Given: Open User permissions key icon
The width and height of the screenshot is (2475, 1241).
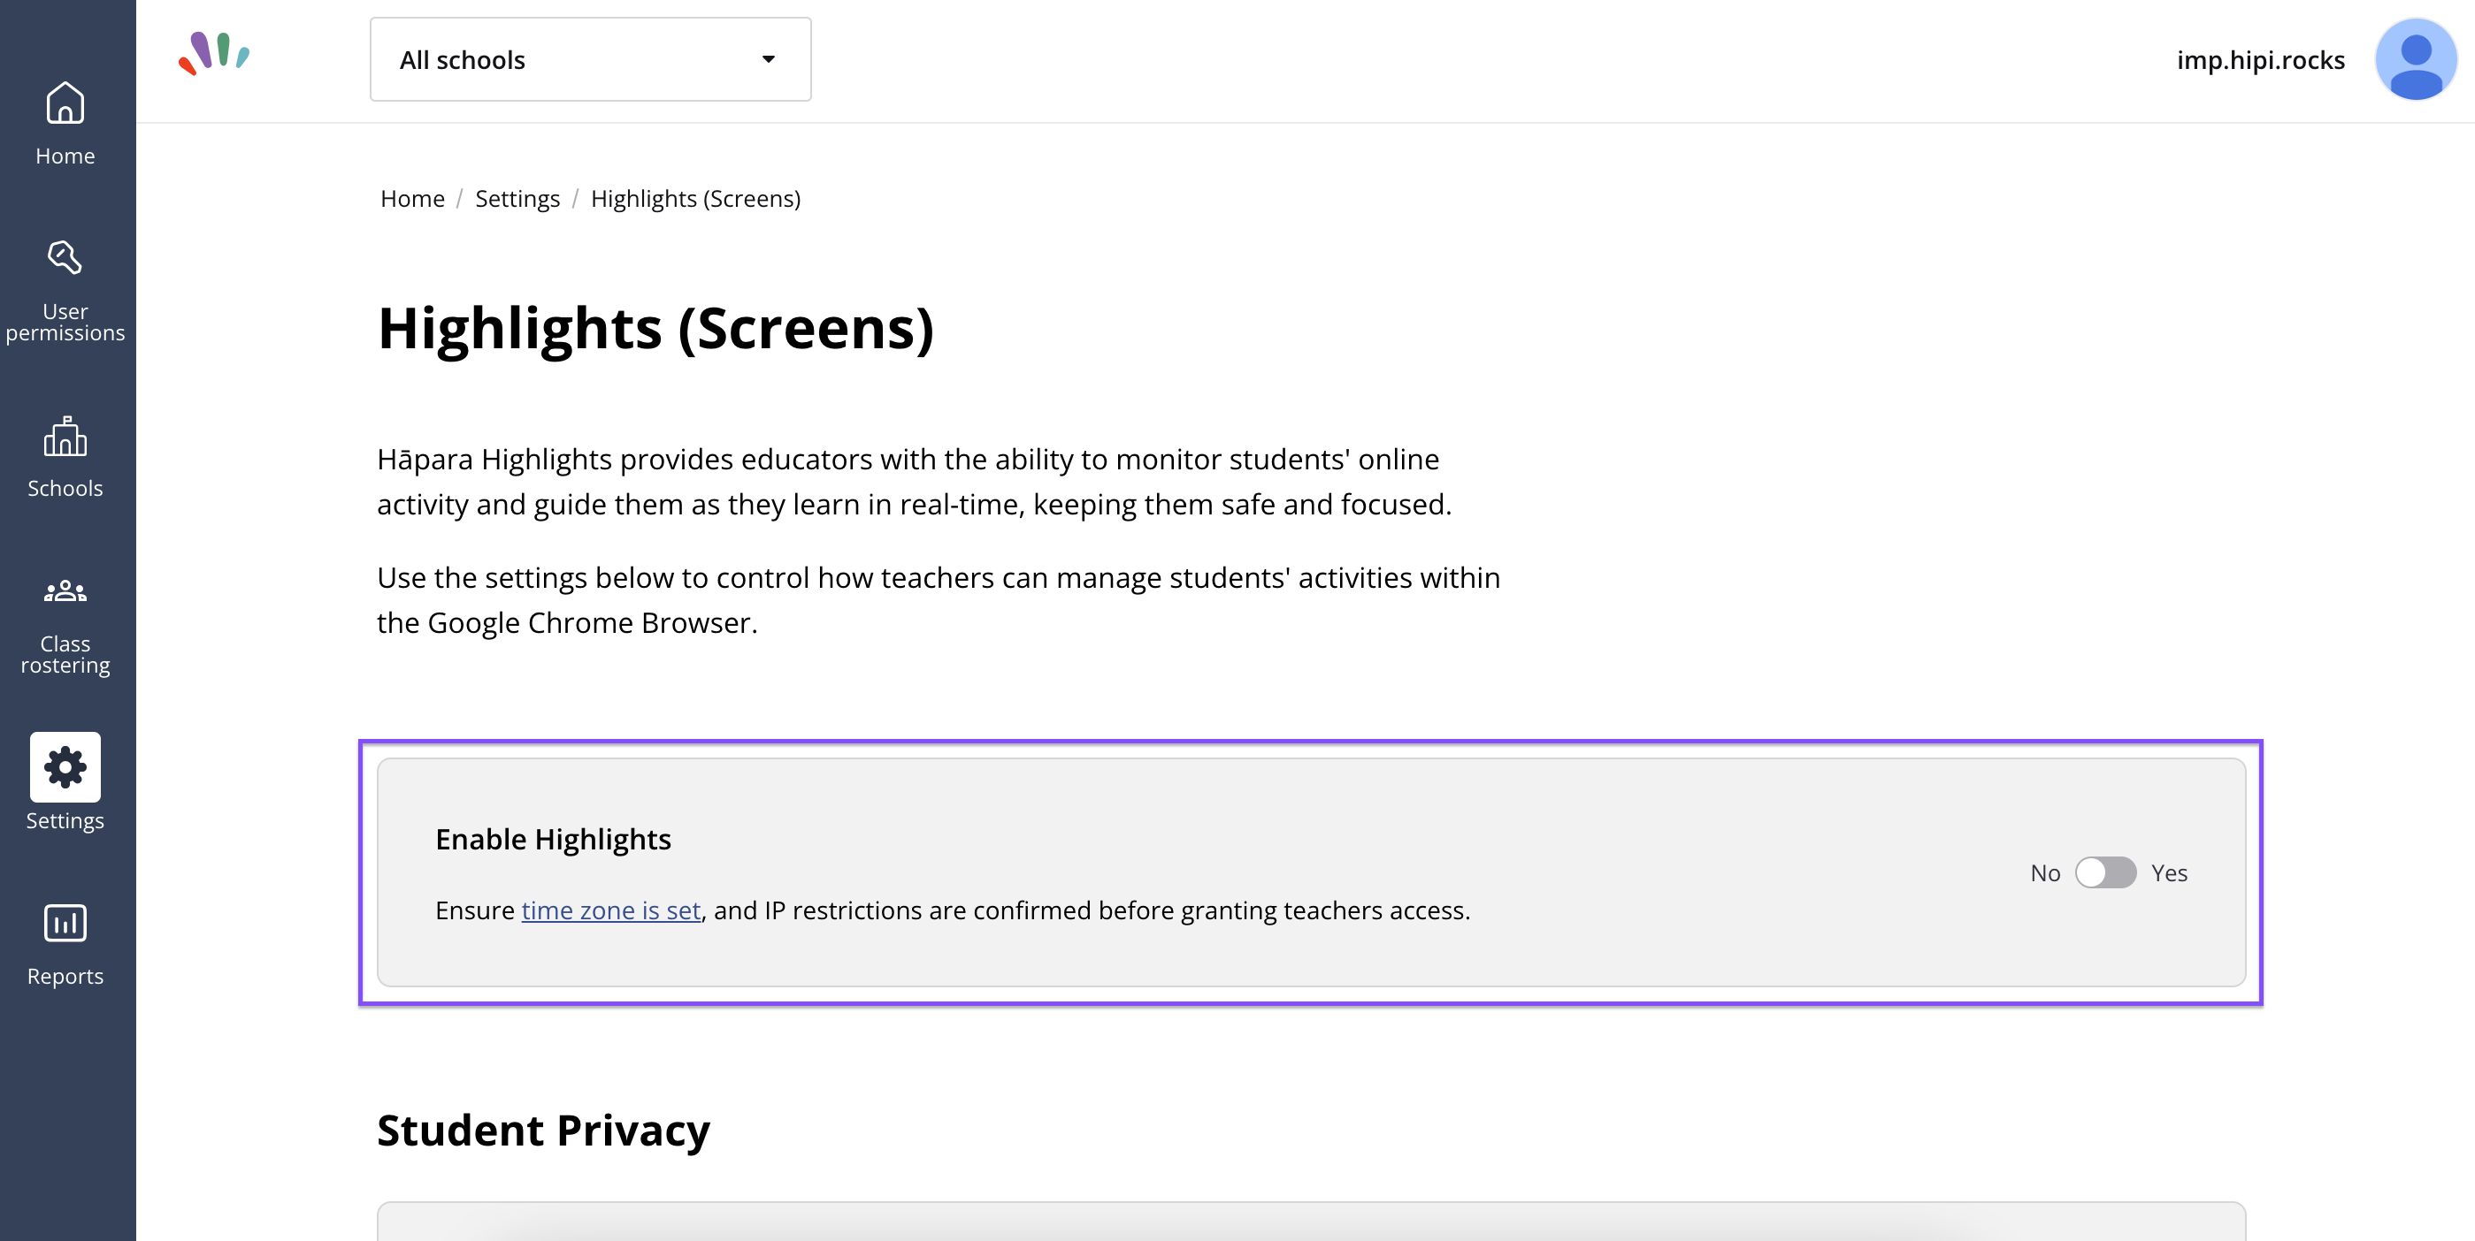Looking at the screenshot, I should click(65, 258).
